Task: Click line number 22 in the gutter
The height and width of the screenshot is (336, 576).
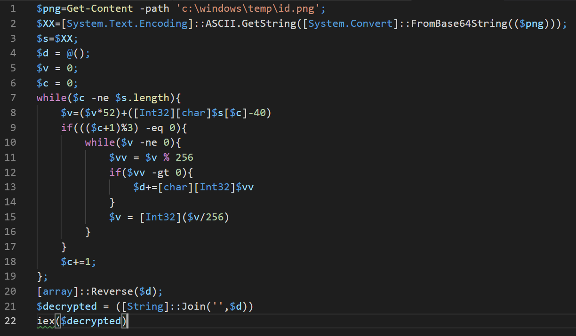Action: point(10,321)
